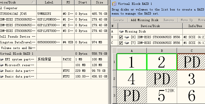The width and height of the screenshot is (205, 104).
Task: Click block 1 in RAID layout column A
Action: [132, 62]
